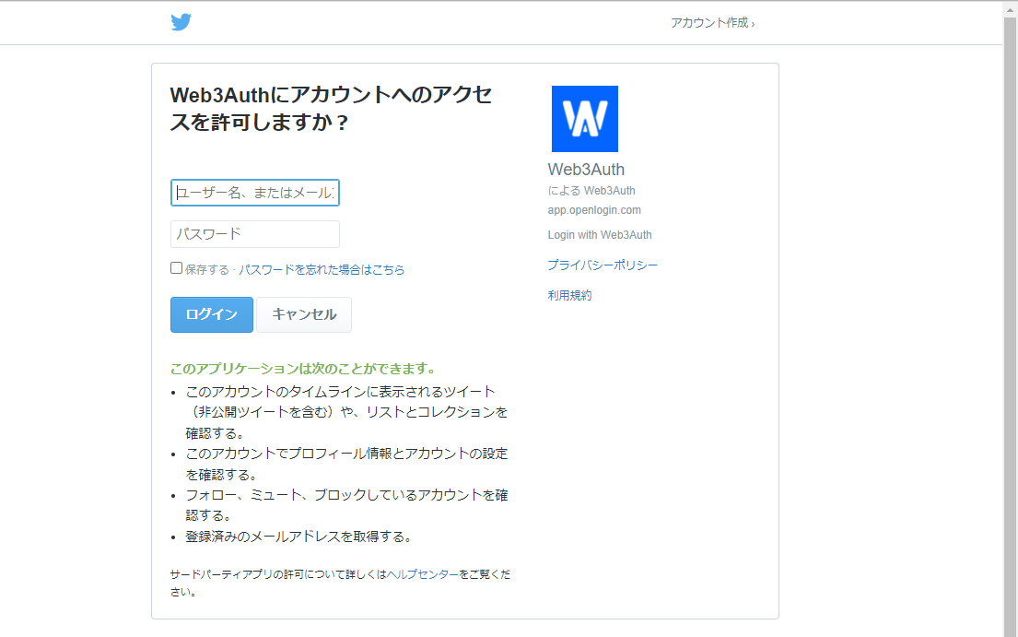Image resolution: width=1018 pixels, height=637 pixels.
Task: Focus the パスワード password input field
Action: pyautogui.click(x=254, y=234)
